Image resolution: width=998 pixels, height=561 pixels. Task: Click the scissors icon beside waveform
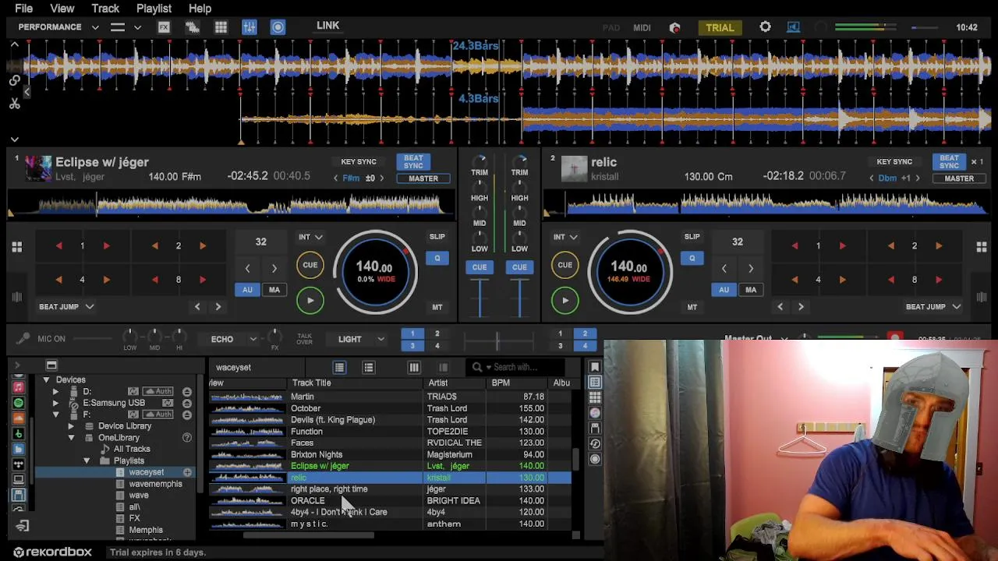14,104
